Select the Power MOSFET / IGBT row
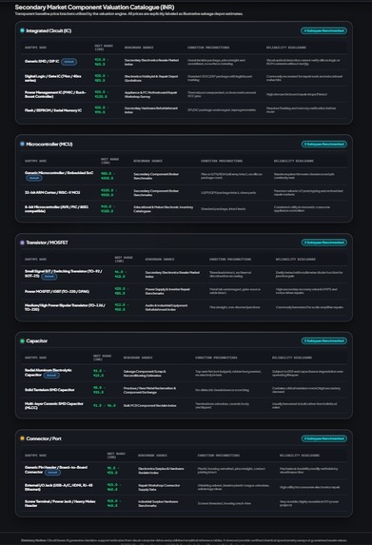Screen dimensions: 372x545 185,291
